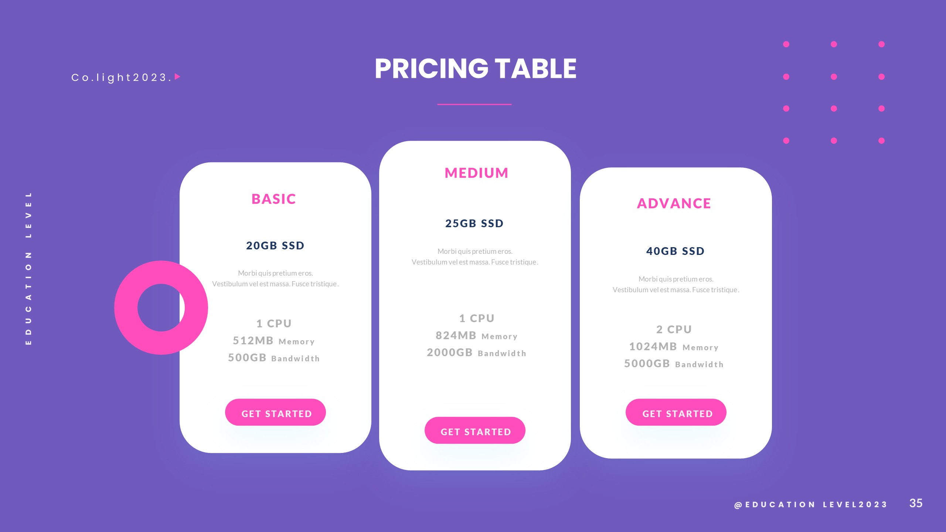Click the 1024MB Memory line

(674, 347)
